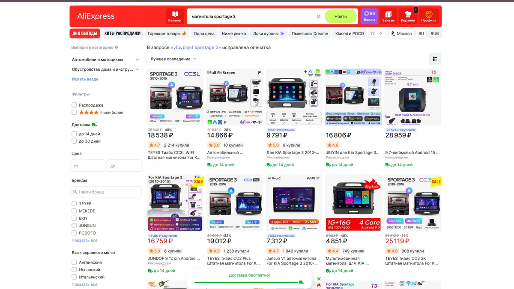514x289 pixels.
Task: Toggle four stars or more checkbox
Action: (74, 113)
